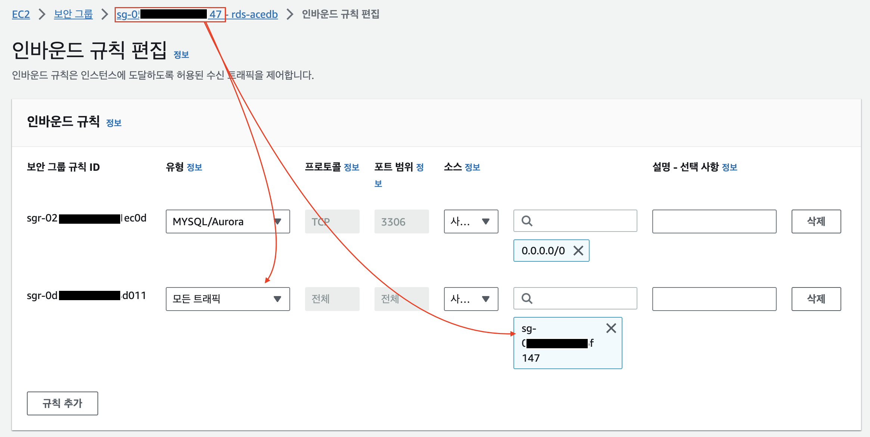Go to EC2 breadcrumb link
This screenshot has height=437, width=870.
pyautogui.click(x=21, y=15)
